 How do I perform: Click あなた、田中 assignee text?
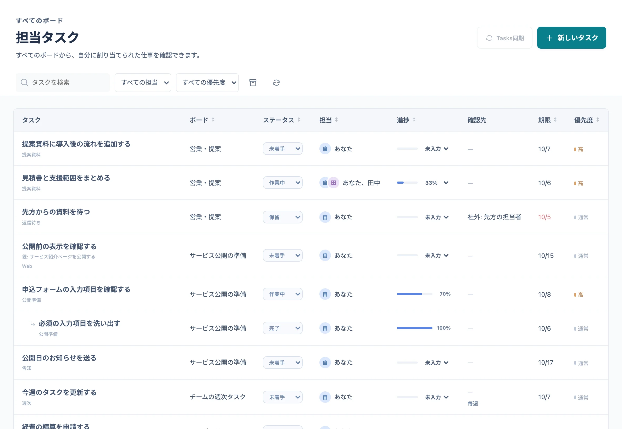pyautogui.click(x=361, y=183)
